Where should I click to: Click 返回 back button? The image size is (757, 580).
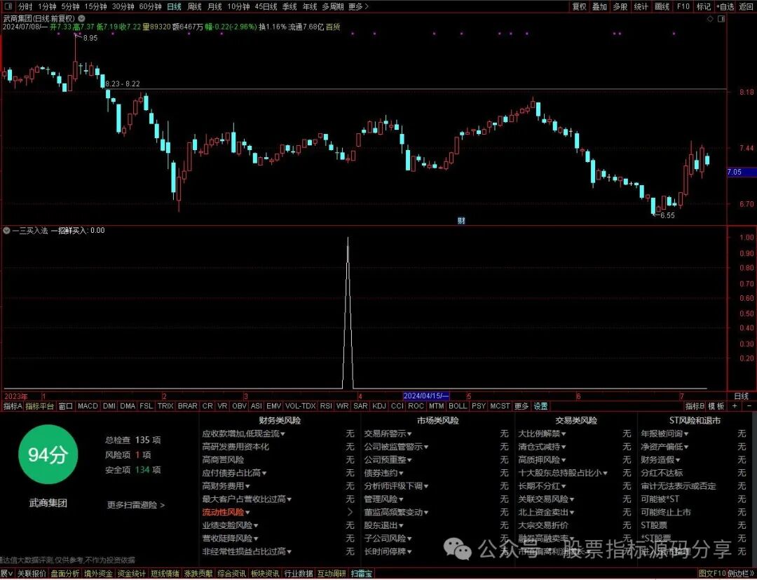click(746, 6)
